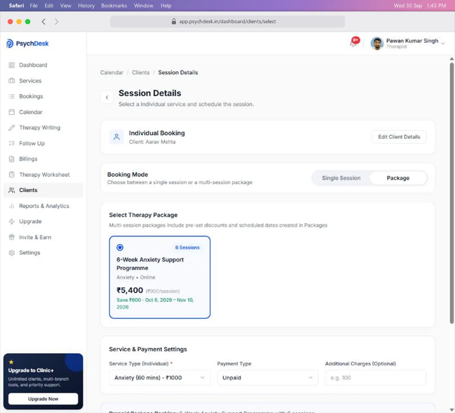Open notifications bell with 9+ badge
This screenshot has width=455, height=413.
tap(354, 42)
